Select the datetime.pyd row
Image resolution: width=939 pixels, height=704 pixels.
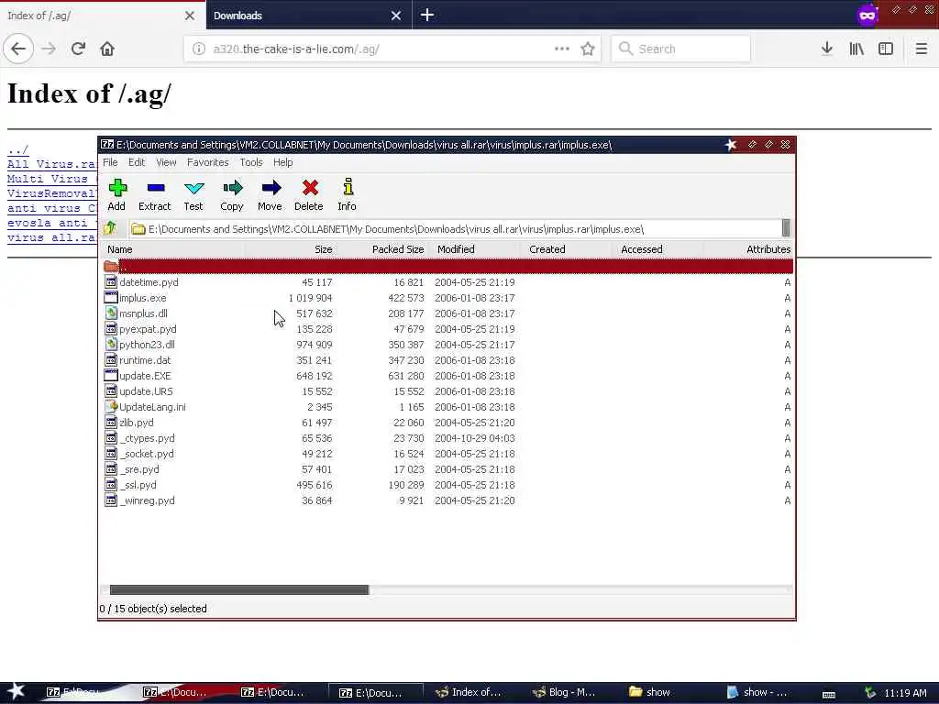(x=447, y=282)
